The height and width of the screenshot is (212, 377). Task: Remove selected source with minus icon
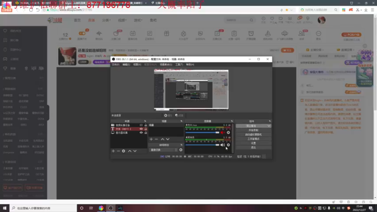tap(118, 151)
